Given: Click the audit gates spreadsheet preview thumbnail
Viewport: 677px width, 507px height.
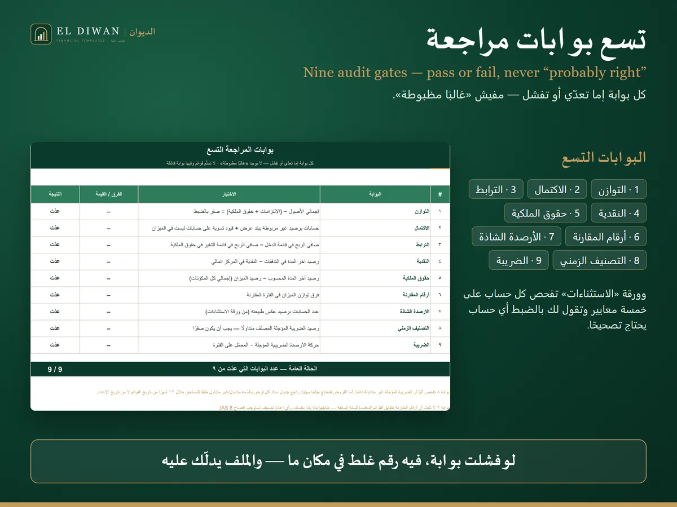Looking at the screenshot, I should [240, 277].
